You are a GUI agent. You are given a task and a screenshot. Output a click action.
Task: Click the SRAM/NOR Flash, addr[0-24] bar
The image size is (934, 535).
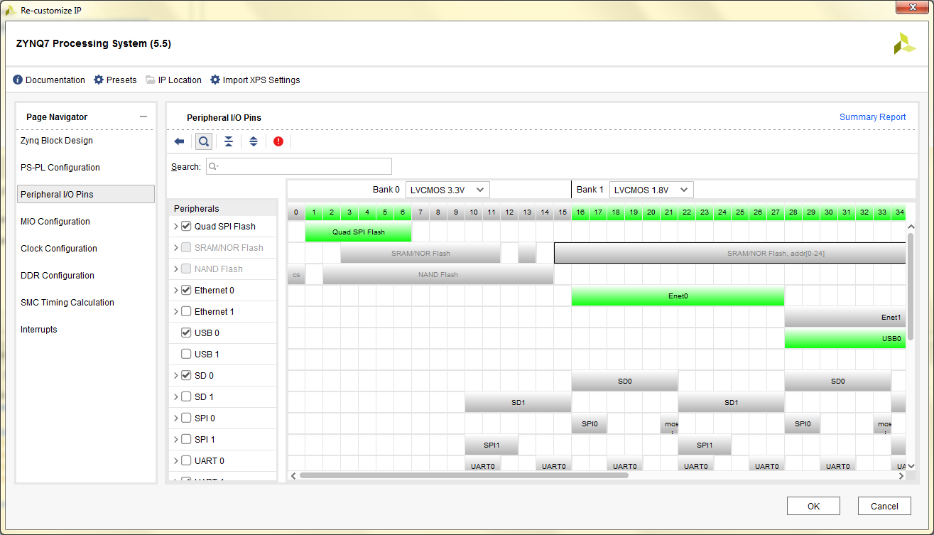[x=730, y=254]
